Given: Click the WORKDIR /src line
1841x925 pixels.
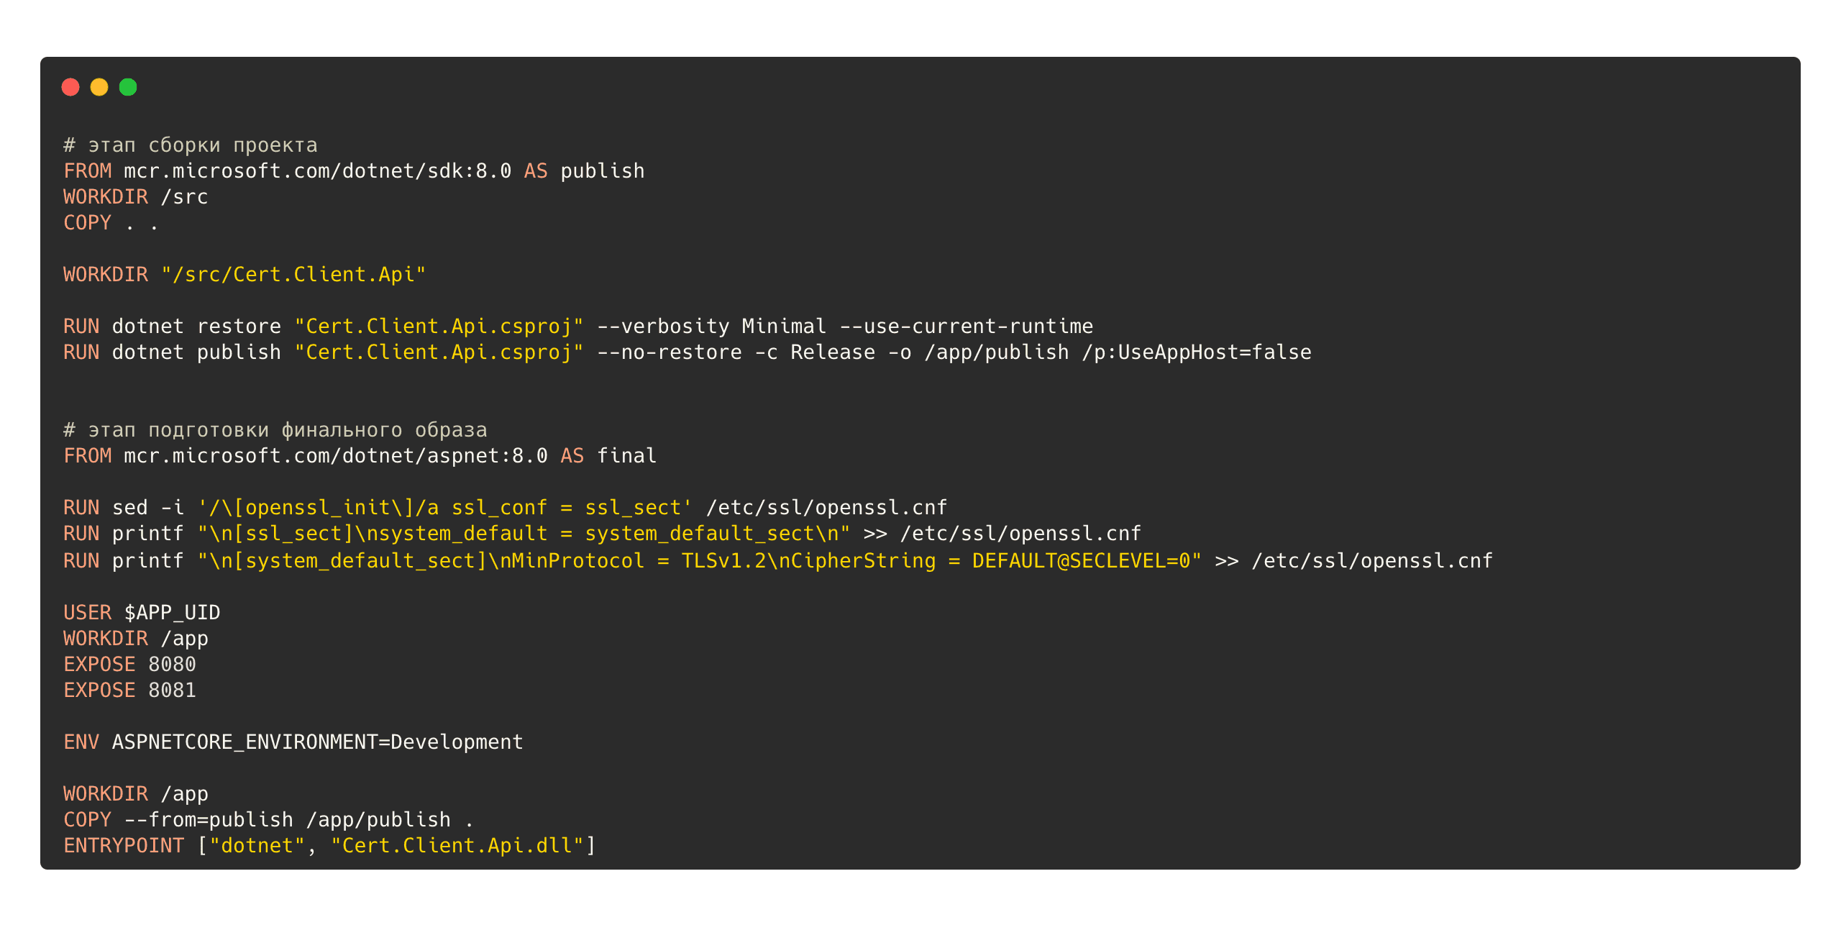Looking at the screenshot, I should coord(135,197).
